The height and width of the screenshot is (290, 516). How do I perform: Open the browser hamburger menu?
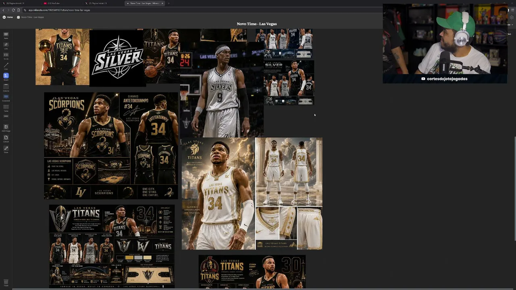(512, 10)
